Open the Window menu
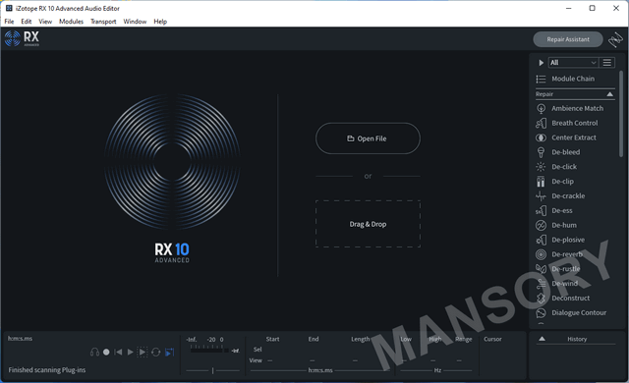 tap(135, 22)
